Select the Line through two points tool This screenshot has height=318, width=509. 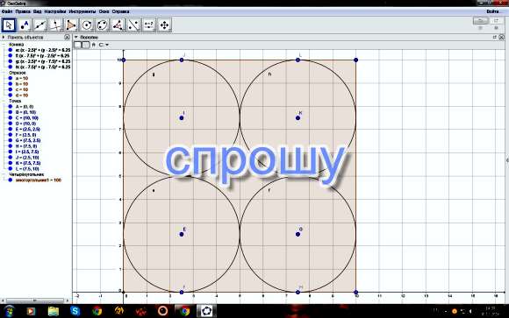40,25
